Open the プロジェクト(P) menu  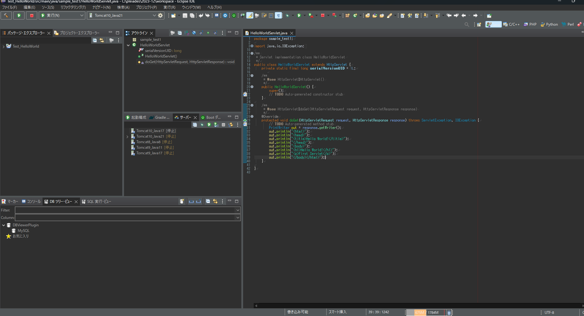pyautogui.click(x=146, y=7)
